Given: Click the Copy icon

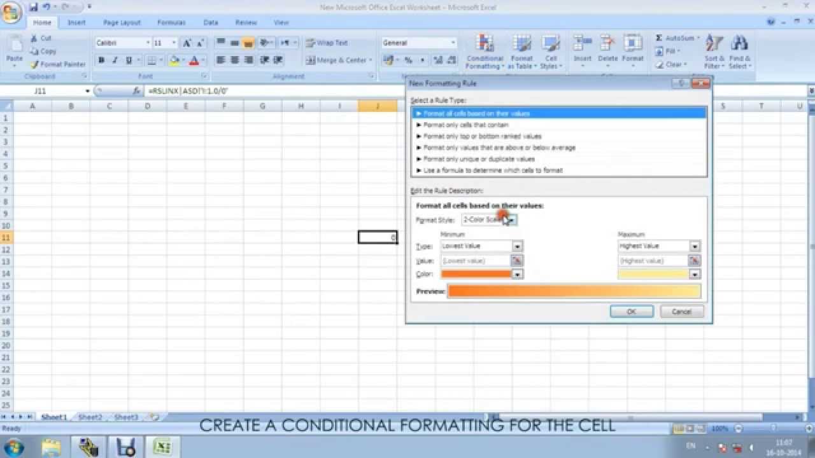Looking at the screenshot, I should [34, 51].
